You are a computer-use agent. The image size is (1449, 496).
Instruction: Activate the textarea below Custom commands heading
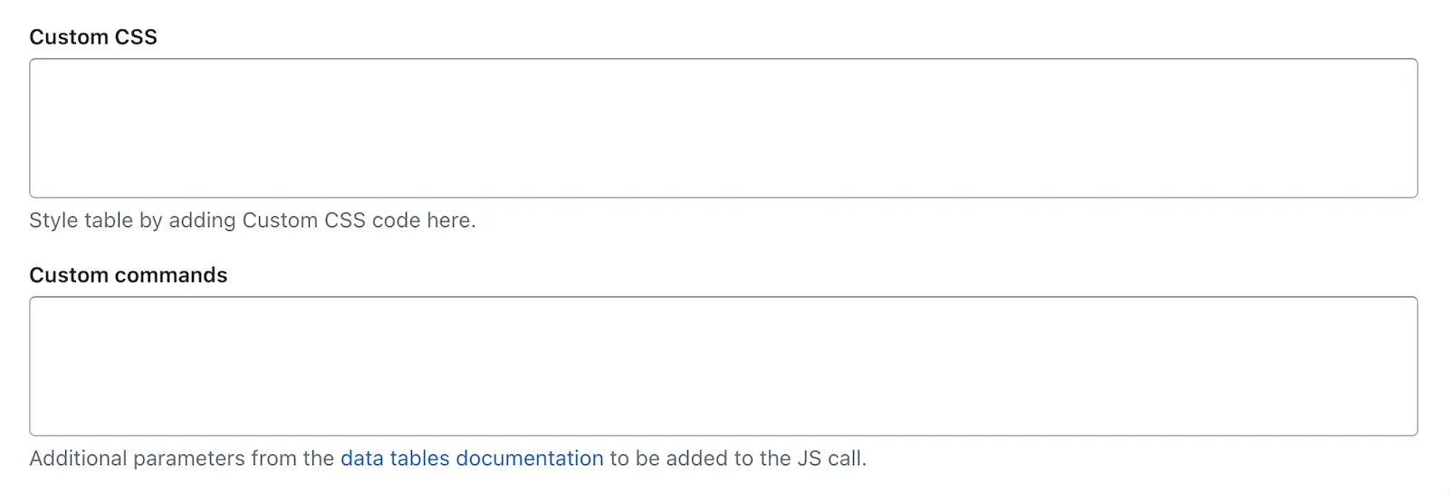pyautogui.click(x=724, y=366)
